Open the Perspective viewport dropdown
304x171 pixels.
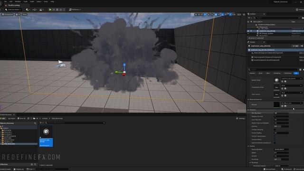coord(8,15)
